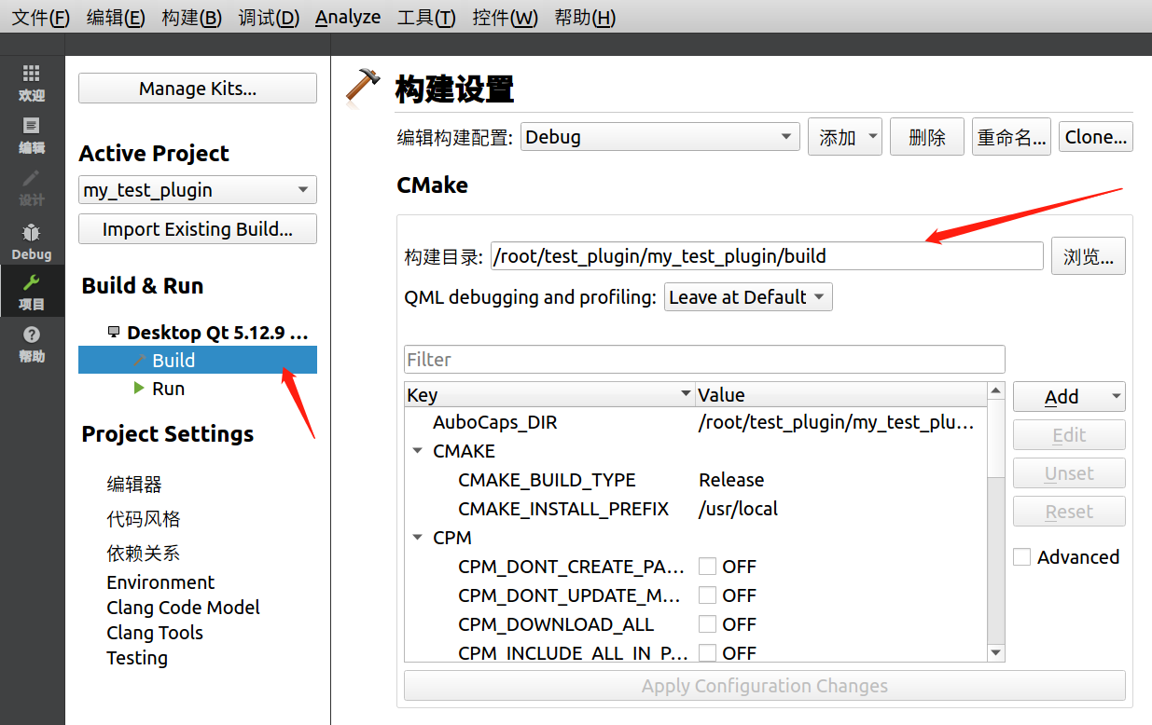Open the 文件(F) menu
This screenshot has width=1152, height=725.
coord(40,17)
